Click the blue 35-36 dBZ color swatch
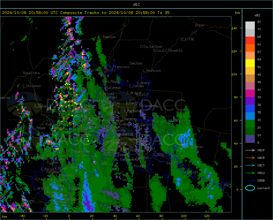The height and width of the screenshot is (220, 273). (x=250, y=109)
